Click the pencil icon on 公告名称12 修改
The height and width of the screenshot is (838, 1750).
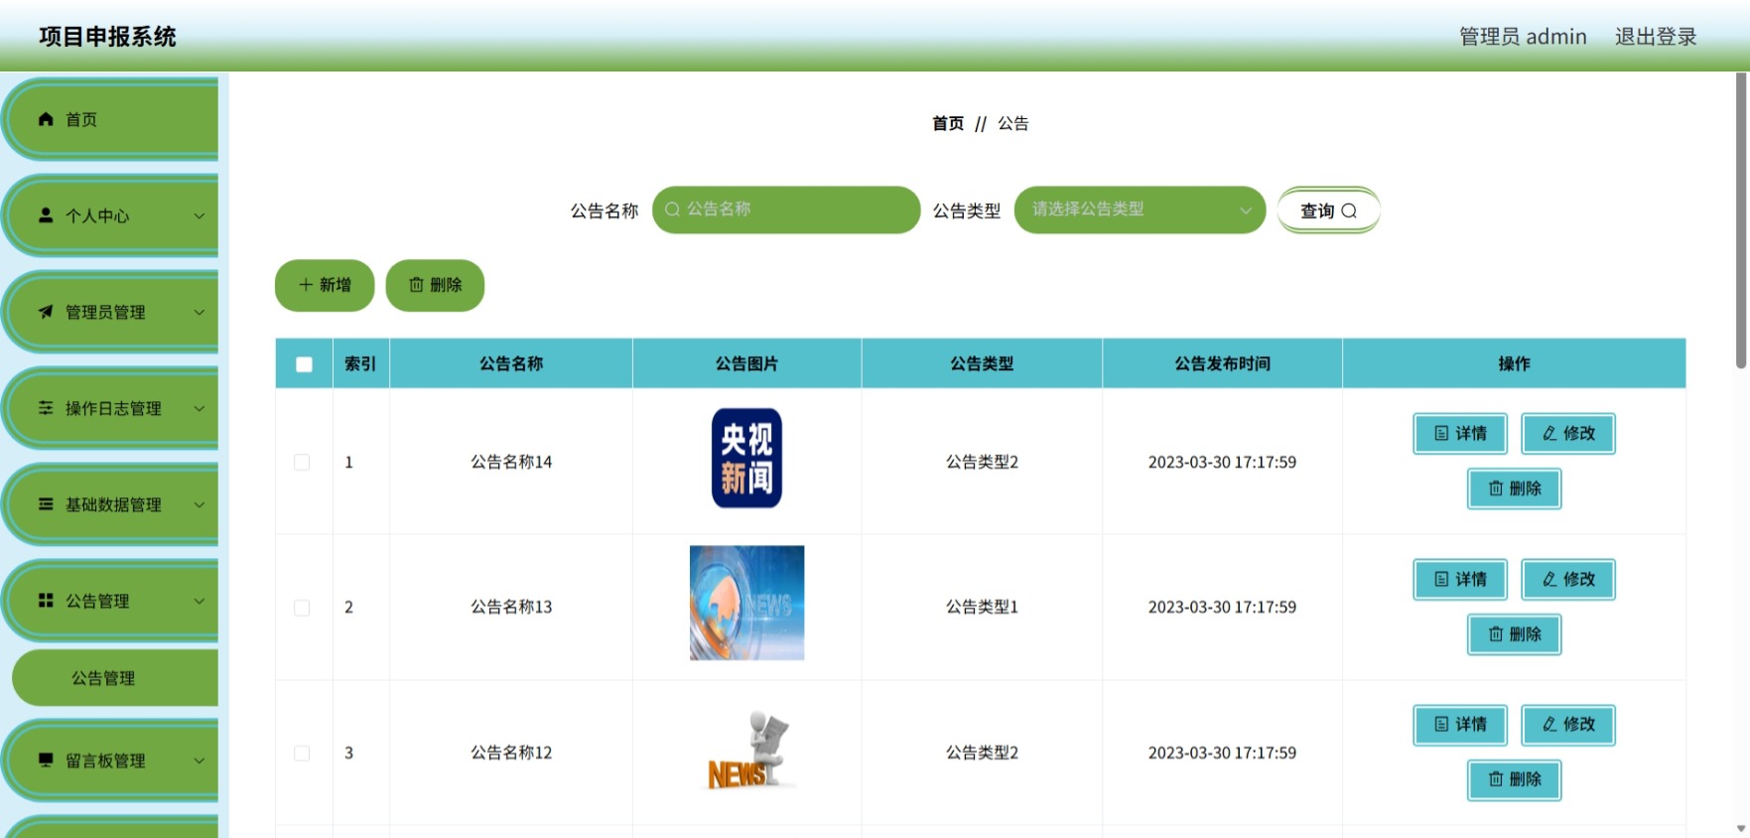pyautogui.click(x=1549, y=725)
